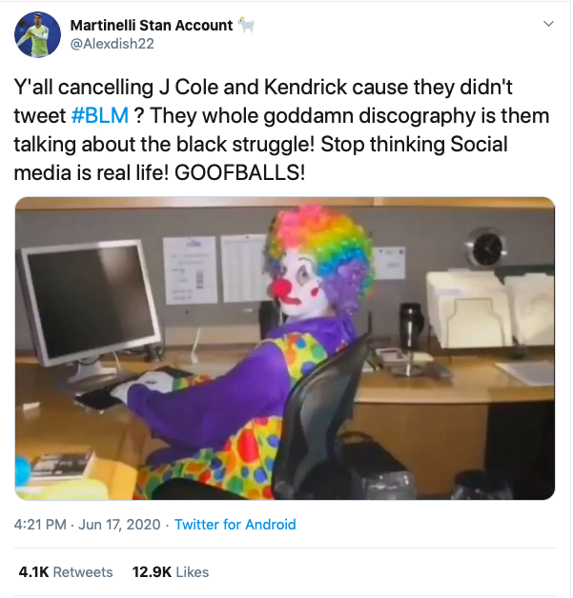
Task: Visit the @Alexdish22 handle link
Action: [x=112, y=44]
